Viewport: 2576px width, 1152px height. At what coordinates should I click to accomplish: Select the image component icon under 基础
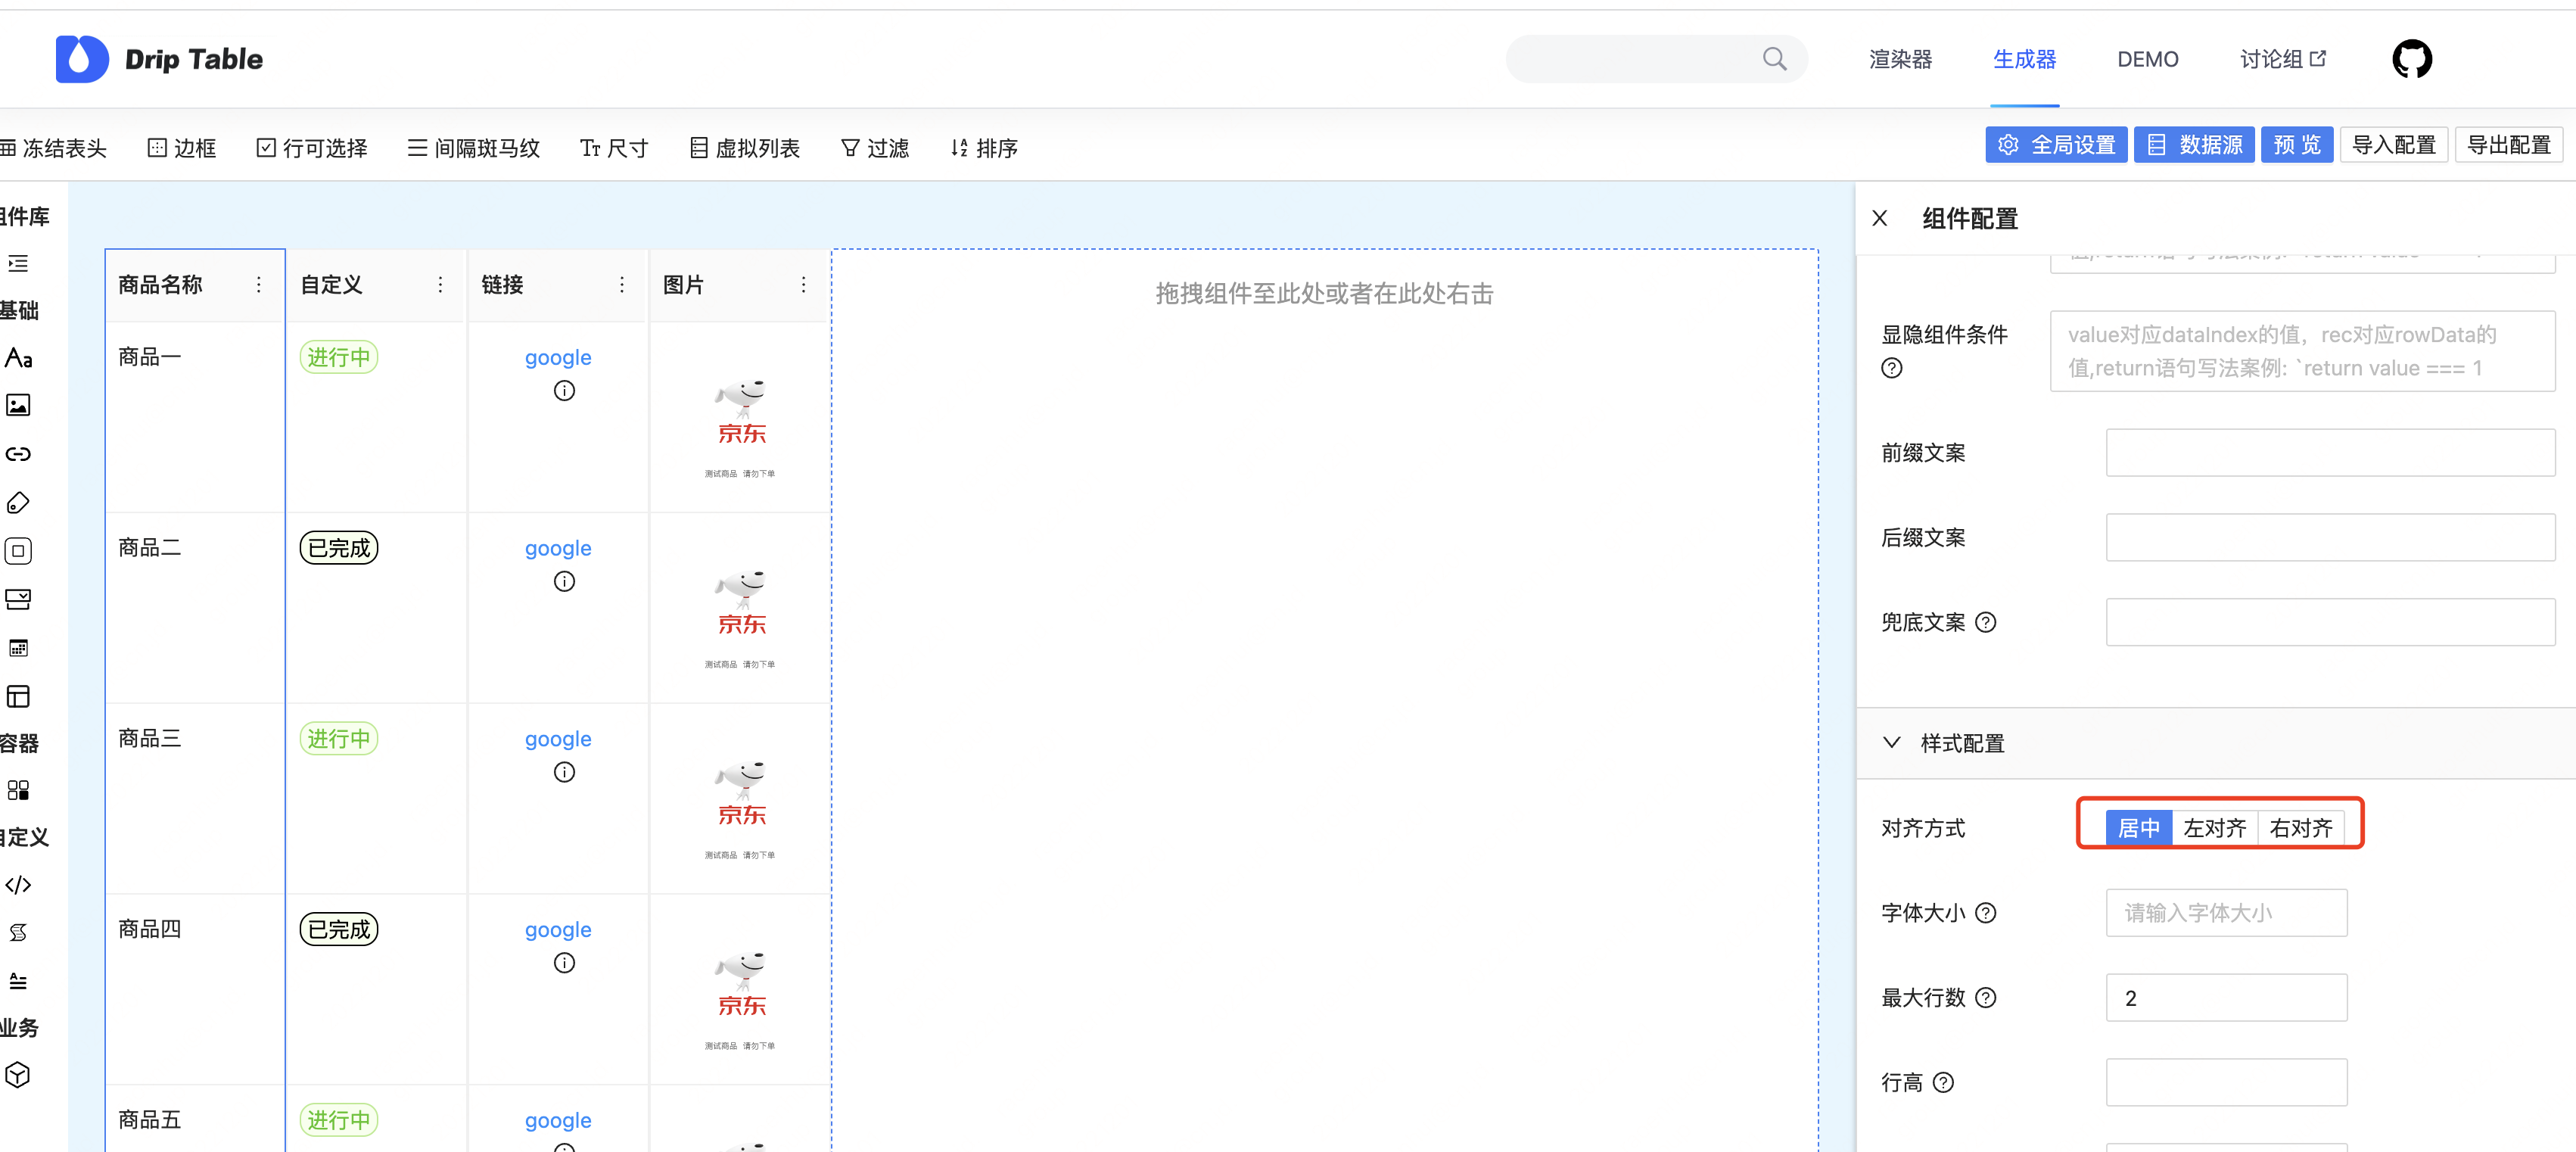tap(18, 405)
